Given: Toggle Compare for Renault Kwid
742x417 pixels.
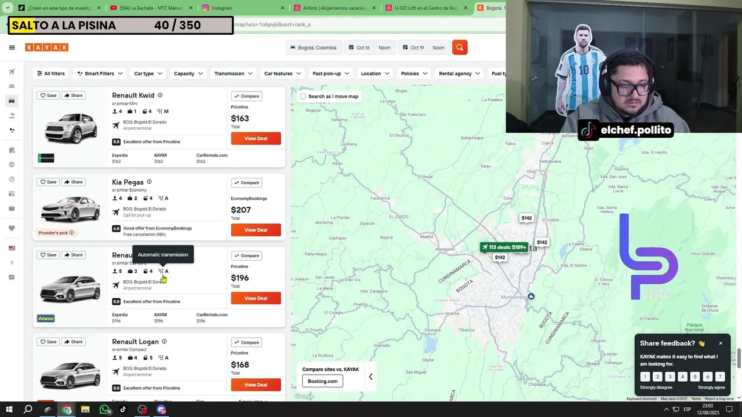Looking at the screenshot, I should pos(247,96).
